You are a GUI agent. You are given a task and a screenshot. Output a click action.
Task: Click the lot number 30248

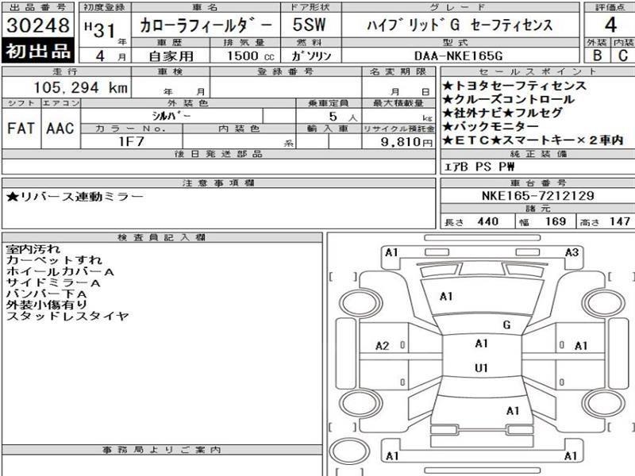tap(38, 25)
